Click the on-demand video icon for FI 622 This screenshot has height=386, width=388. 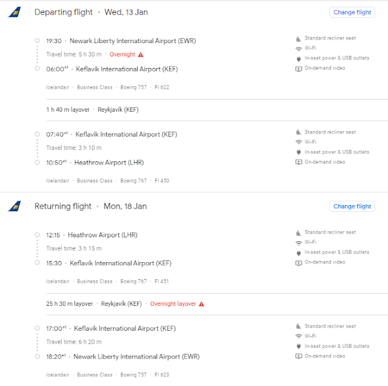click(x=299, y=69)
